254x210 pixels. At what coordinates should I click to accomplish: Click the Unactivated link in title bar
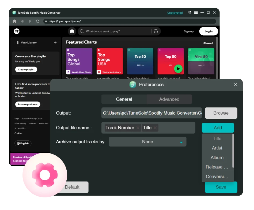175,13
